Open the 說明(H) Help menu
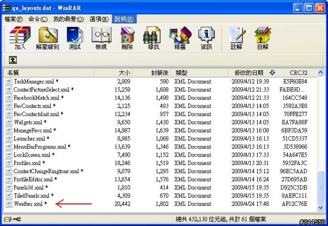328x226 pixels. (x=124, y=20)
